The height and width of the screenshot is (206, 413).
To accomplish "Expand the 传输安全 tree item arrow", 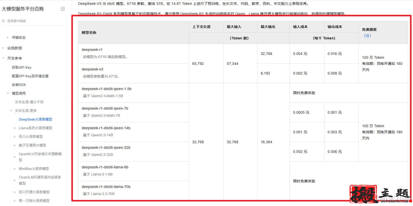I will pos(8,38).
